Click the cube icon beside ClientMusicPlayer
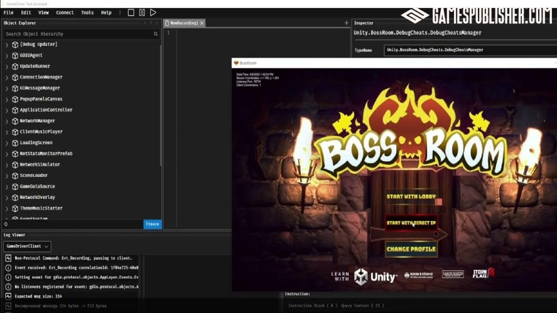 click(15, 132)
